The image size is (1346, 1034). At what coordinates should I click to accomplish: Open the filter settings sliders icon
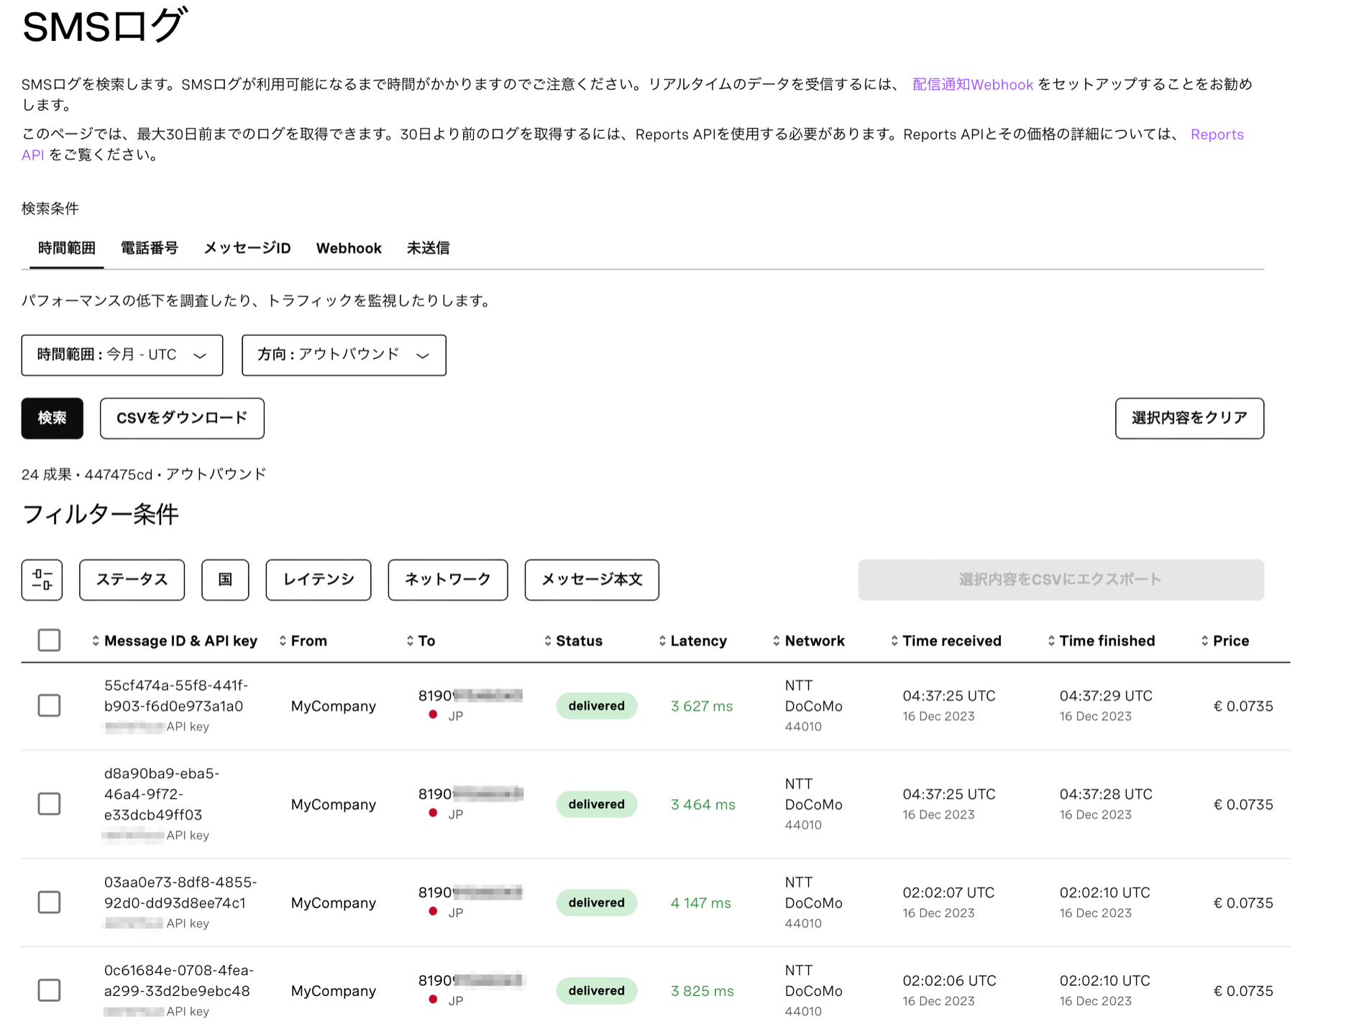point(42,580)
